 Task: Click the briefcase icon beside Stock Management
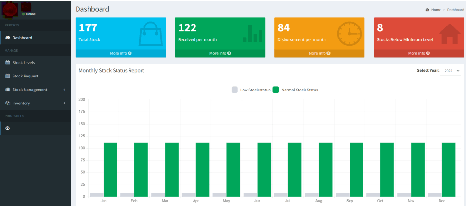(7, 90)
